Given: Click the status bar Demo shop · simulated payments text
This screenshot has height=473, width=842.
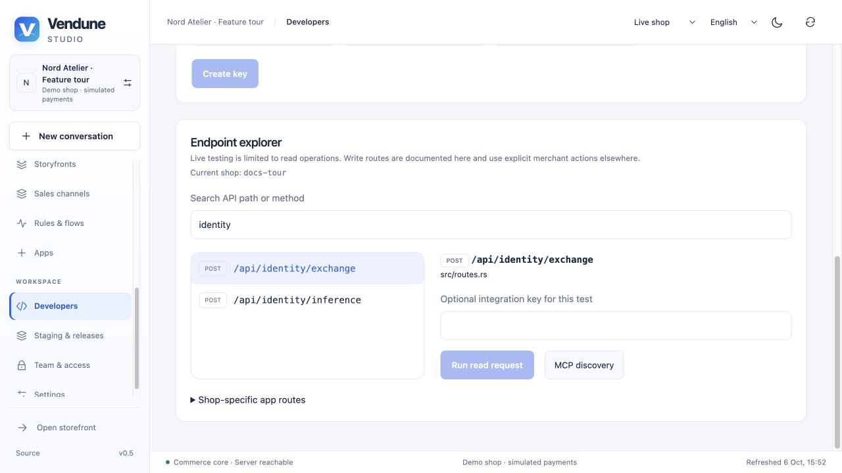Looking at the screenshot, I should point(520,462).
